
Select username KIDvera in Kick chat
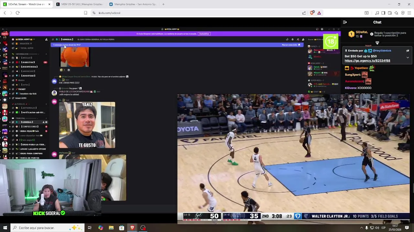[350, 88]
